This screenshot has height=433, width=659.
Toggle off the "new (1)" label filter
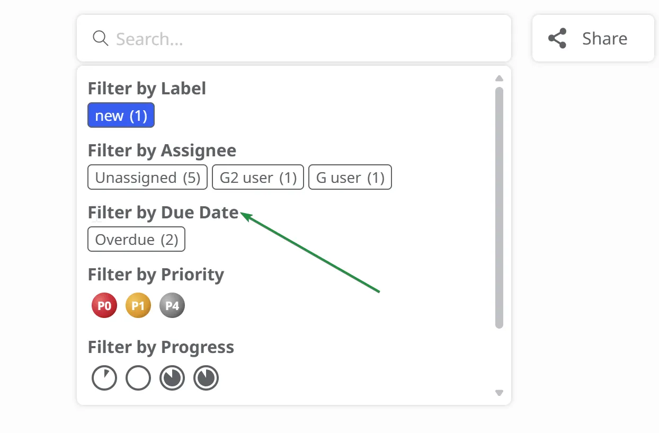click(x=121, y=116)
